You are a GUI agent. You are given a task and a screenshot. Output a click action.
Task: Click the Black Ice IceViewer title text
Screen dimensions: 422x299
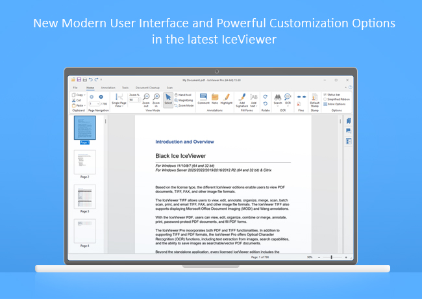point(180,156)
